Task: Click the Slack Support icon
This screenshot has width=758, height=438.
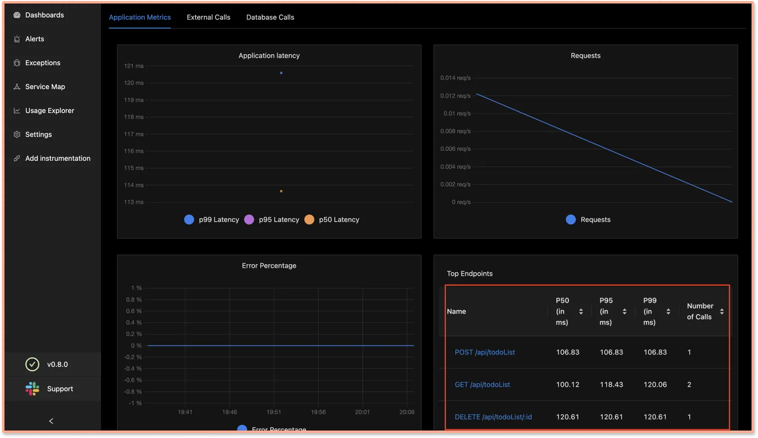Action: 32,389
